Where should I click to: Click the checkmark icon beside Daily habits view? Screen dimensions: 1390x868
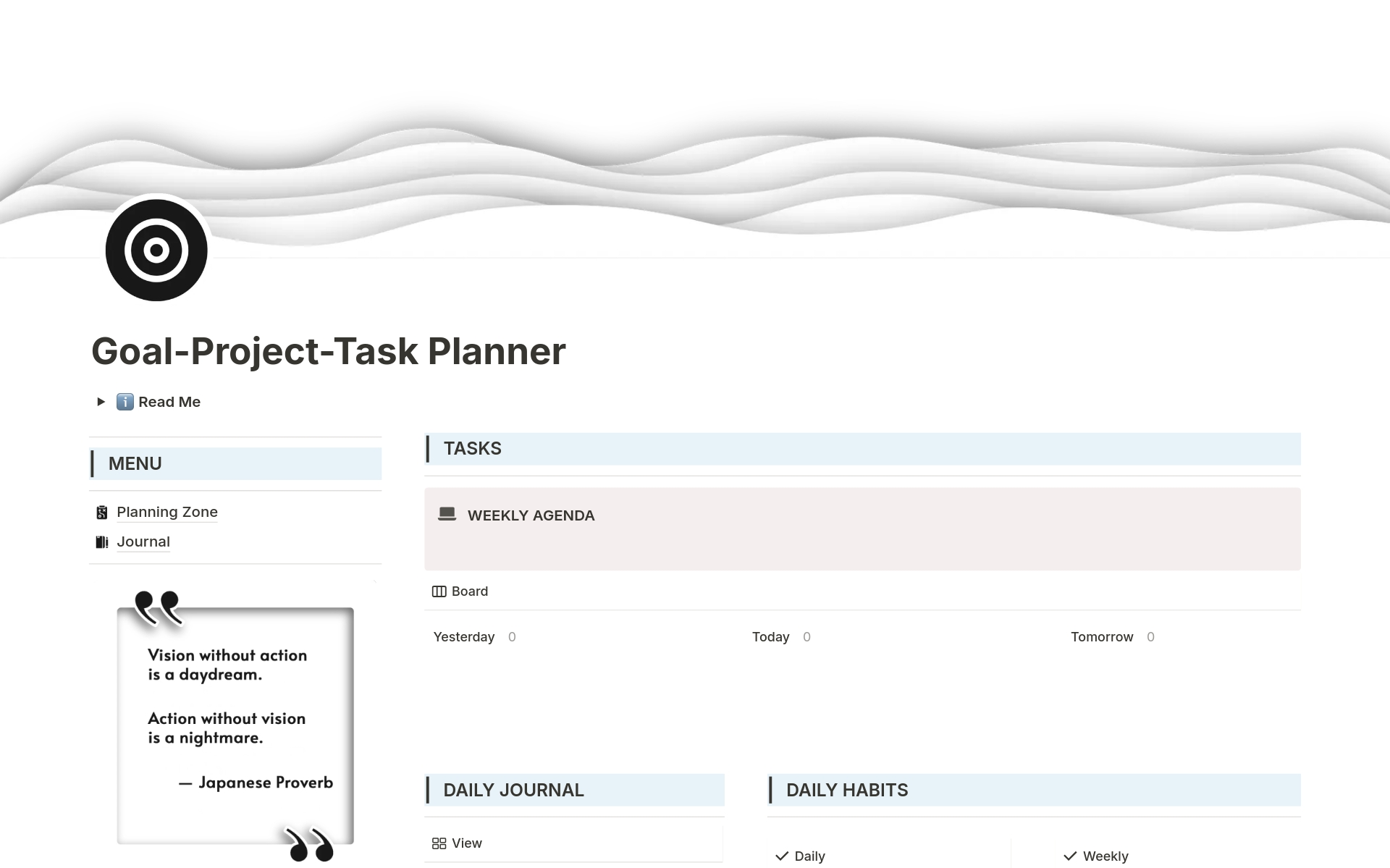point(783,856)
